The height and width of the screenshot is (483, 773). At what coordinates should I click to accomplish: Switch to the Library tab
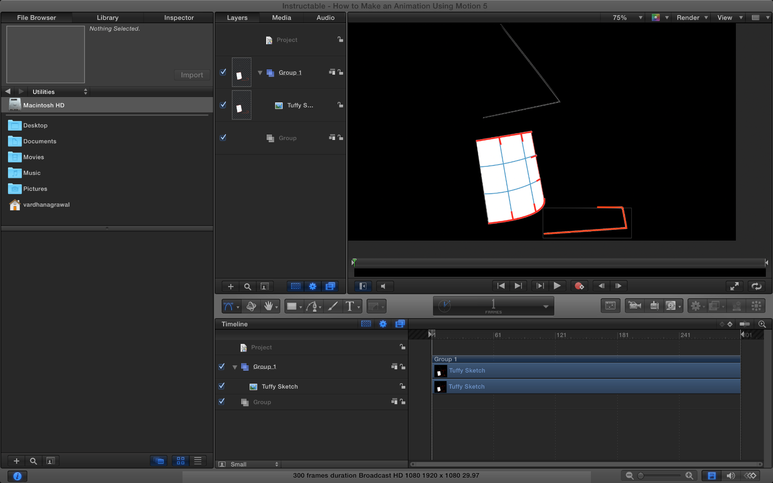click(x=108, y=17)
